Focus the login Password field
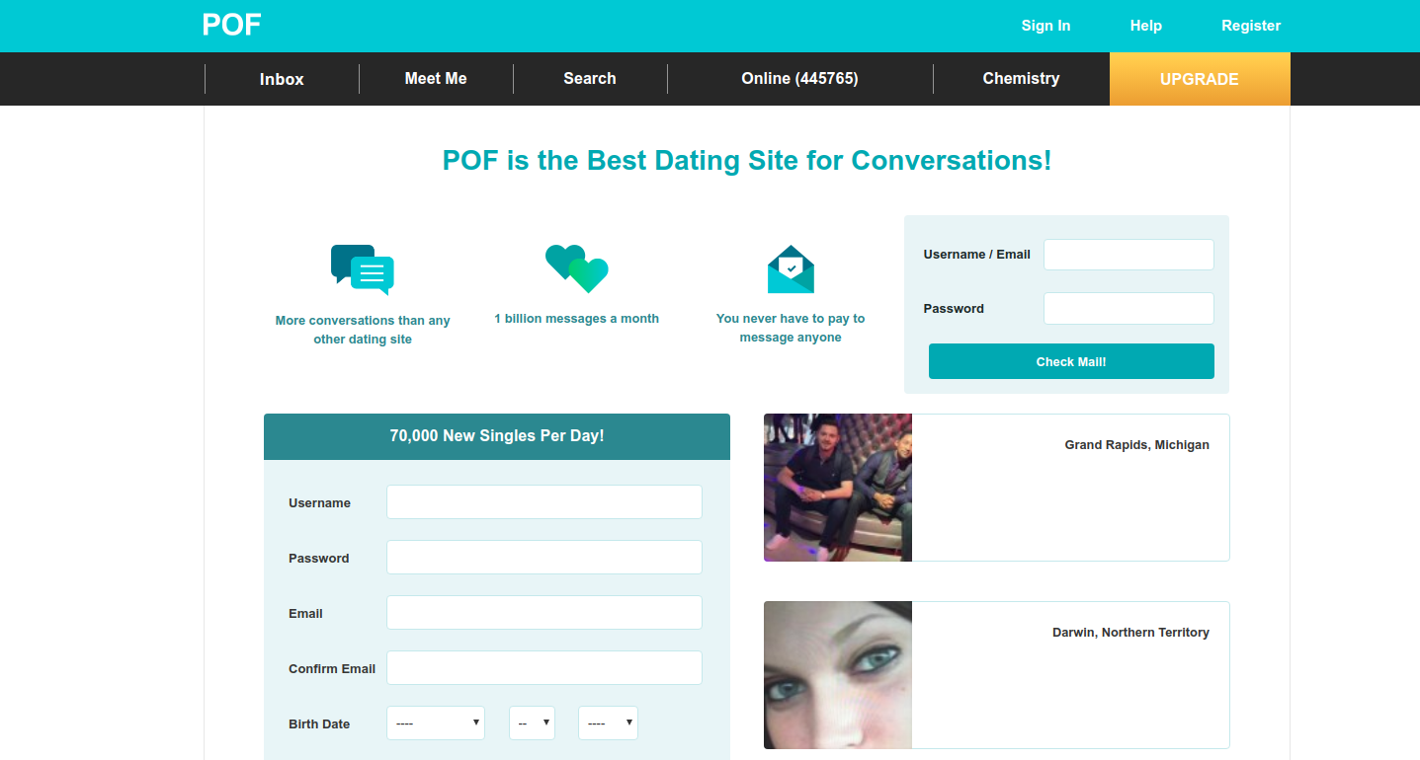Screen dimensions: 1420x760 point(1128,308)
